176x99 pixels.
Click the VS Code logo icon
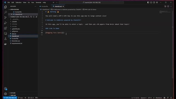click(5, 2)
